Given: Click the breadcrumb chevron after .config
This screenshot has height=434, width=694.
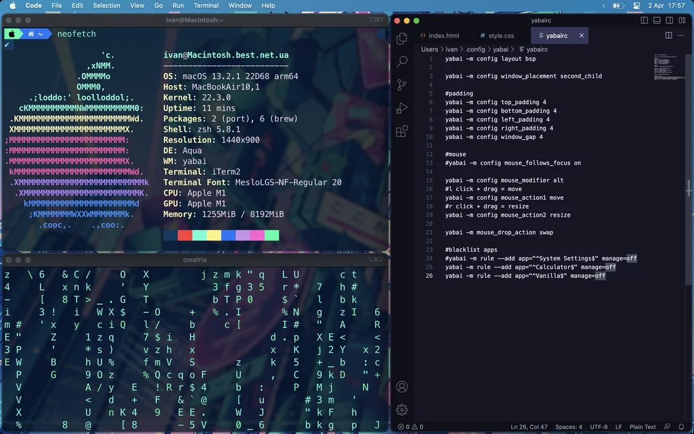Looking at the screenshot, I should [489, 49].
